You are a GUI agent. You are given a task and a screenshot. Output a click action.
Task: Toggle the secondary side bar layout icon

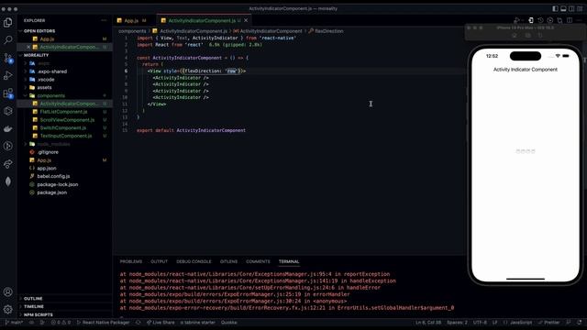tap(571, 8)
